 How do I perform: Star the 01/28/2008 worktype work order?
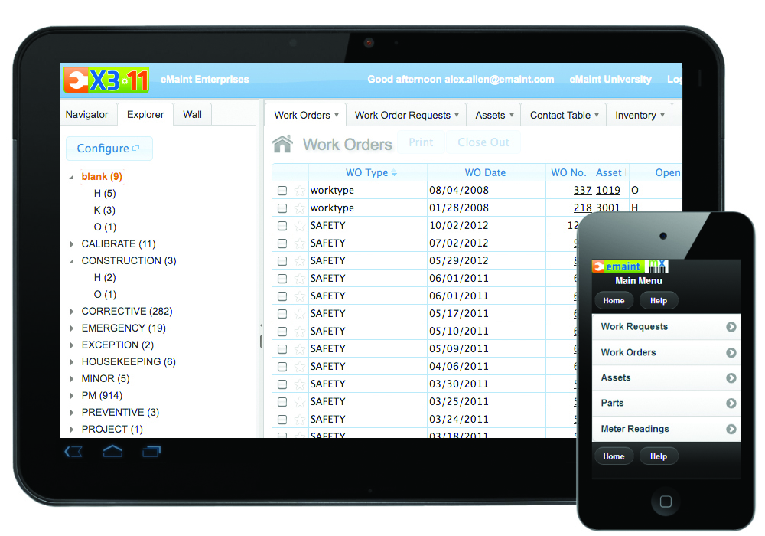(300, 208)
